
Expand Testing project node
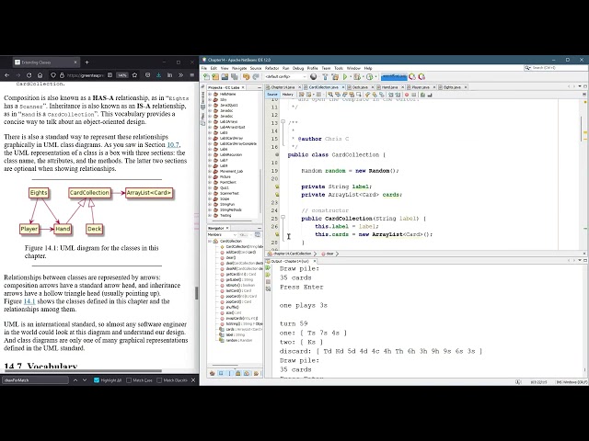[x=210, y=216]
